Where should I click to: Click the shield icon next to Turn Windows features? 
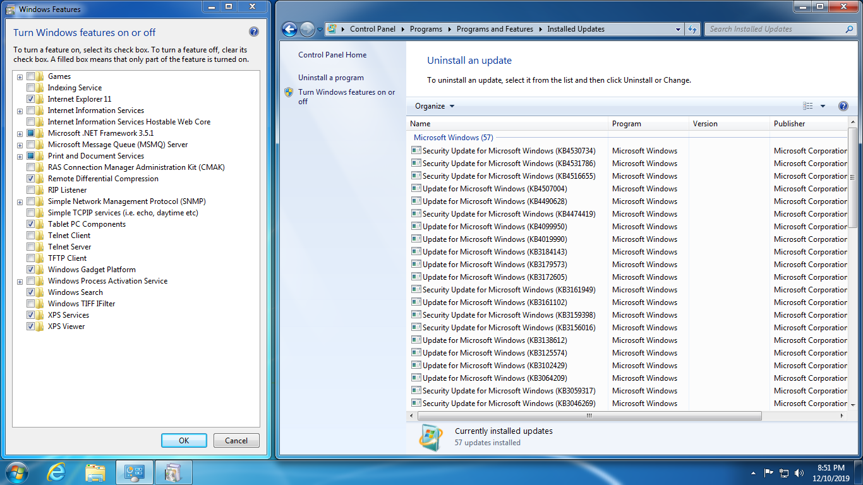tap(289, 92)
